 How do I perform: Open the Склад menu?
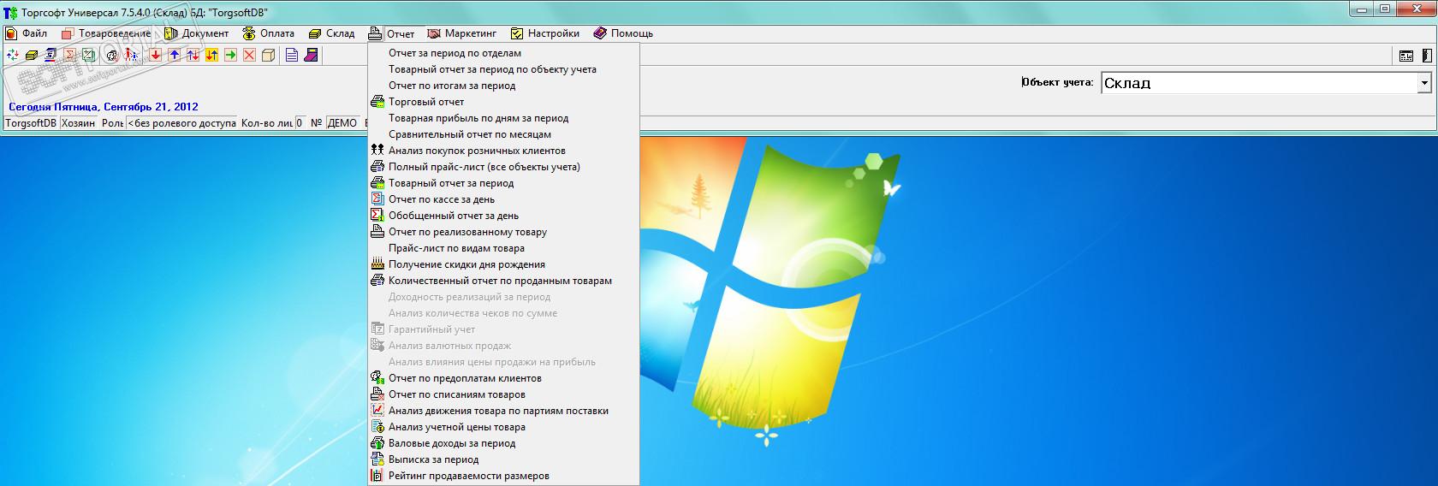pyautogui.click(x=330, y=33)
